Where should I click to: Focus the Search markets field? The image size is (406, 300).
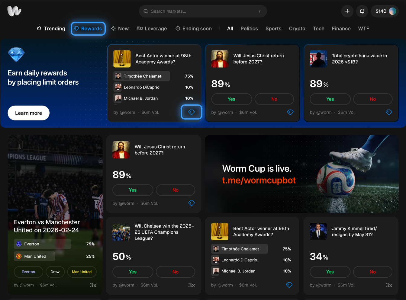pos(203,11)
